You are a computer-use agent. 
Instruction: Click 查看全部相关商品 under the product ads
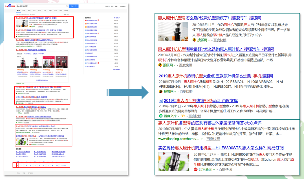click(x=42, y=80)
